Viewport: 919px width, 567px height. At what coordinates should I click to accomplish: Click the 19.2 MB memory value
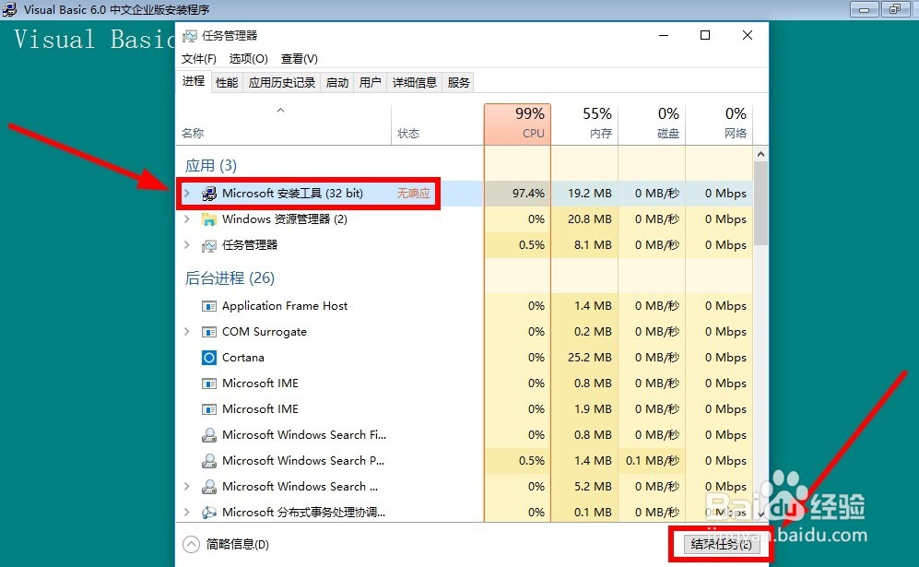click(x=590, y=194)
